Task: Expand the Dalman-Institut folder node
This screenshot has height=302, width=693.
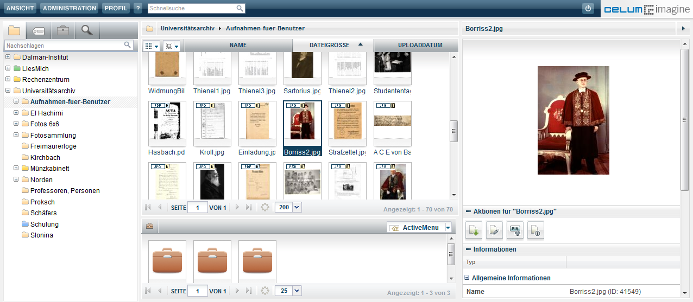Action: coord(8,57)
